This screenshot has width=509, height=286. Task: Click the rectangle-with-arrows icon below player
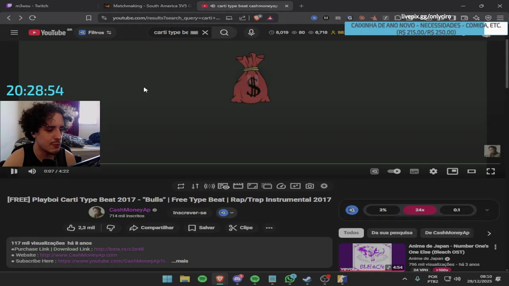[x=253, y=186]
